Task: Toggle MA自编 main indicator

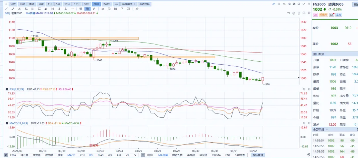Action: click(x=163, y=155)
